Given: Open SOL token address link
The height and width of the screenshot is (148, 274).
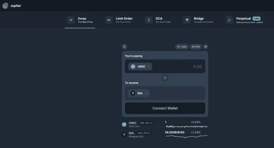Looking at the screenshot, I should pyautogui.click(x=144, y=133).
